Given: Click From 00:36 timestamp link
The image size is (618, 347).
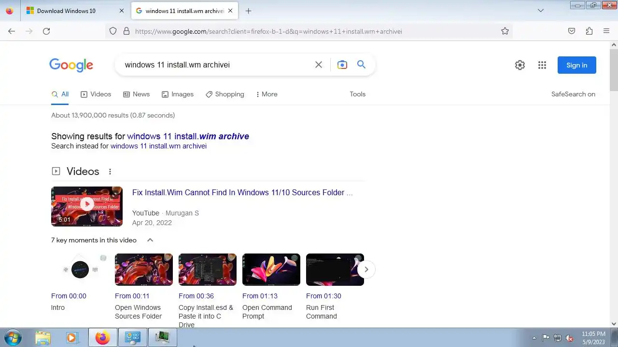Looking at the screenshot, I should coord(196,296).
